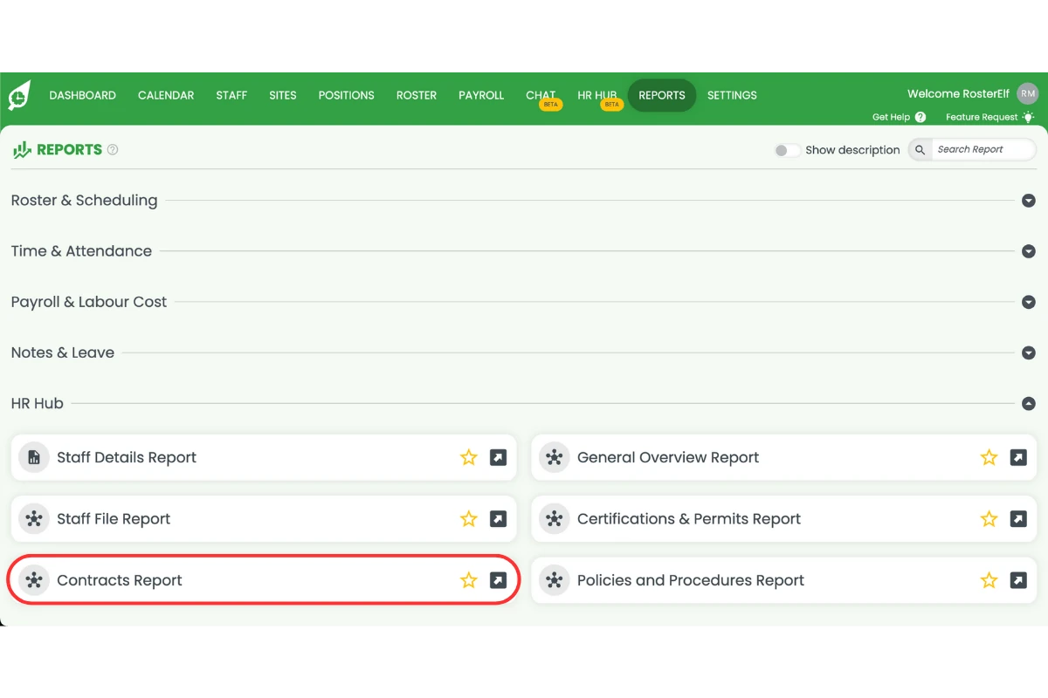Open the General Overview Report card
The height and width of the screenshot is (698, 1048).
[x=784, y=457]
